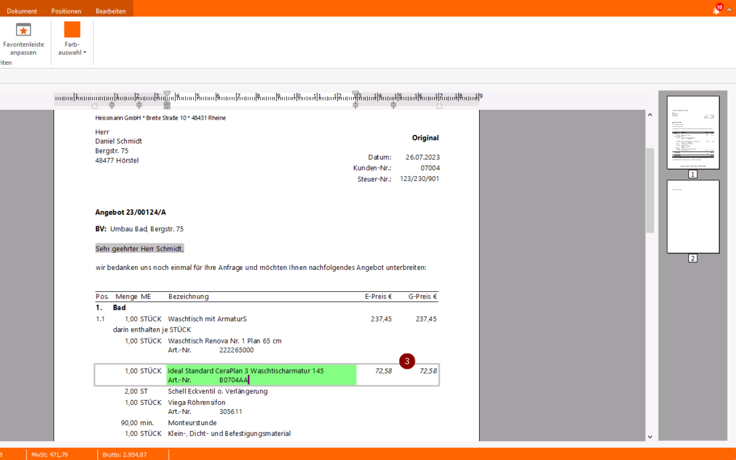Switch to the Positionen ribbon tab
Viewport: 736px width, 460px height.
click(66, 10)
